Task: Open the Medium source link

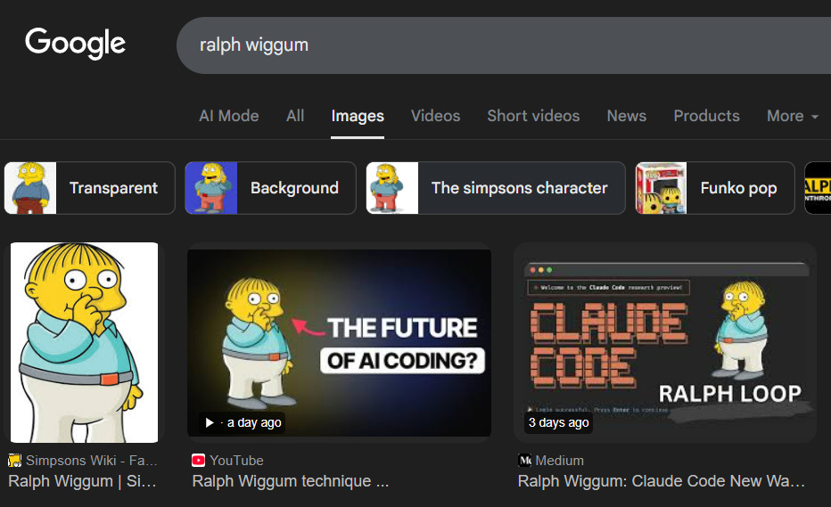Action: tap(560, 461)
